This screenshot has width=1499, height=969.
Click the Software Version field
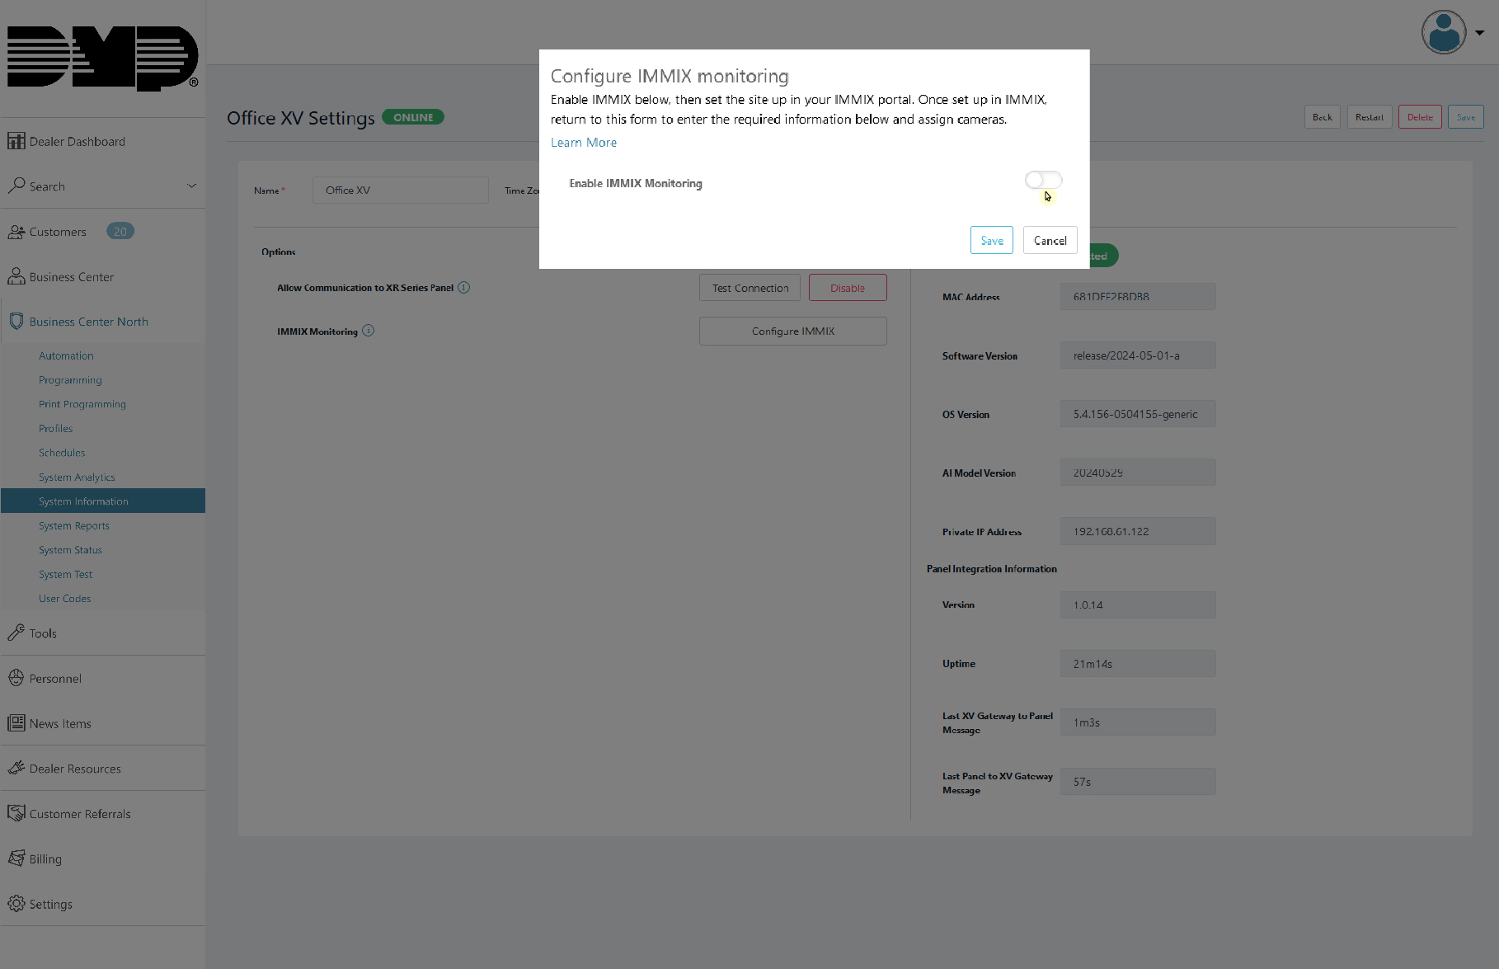coord(1138,355)
